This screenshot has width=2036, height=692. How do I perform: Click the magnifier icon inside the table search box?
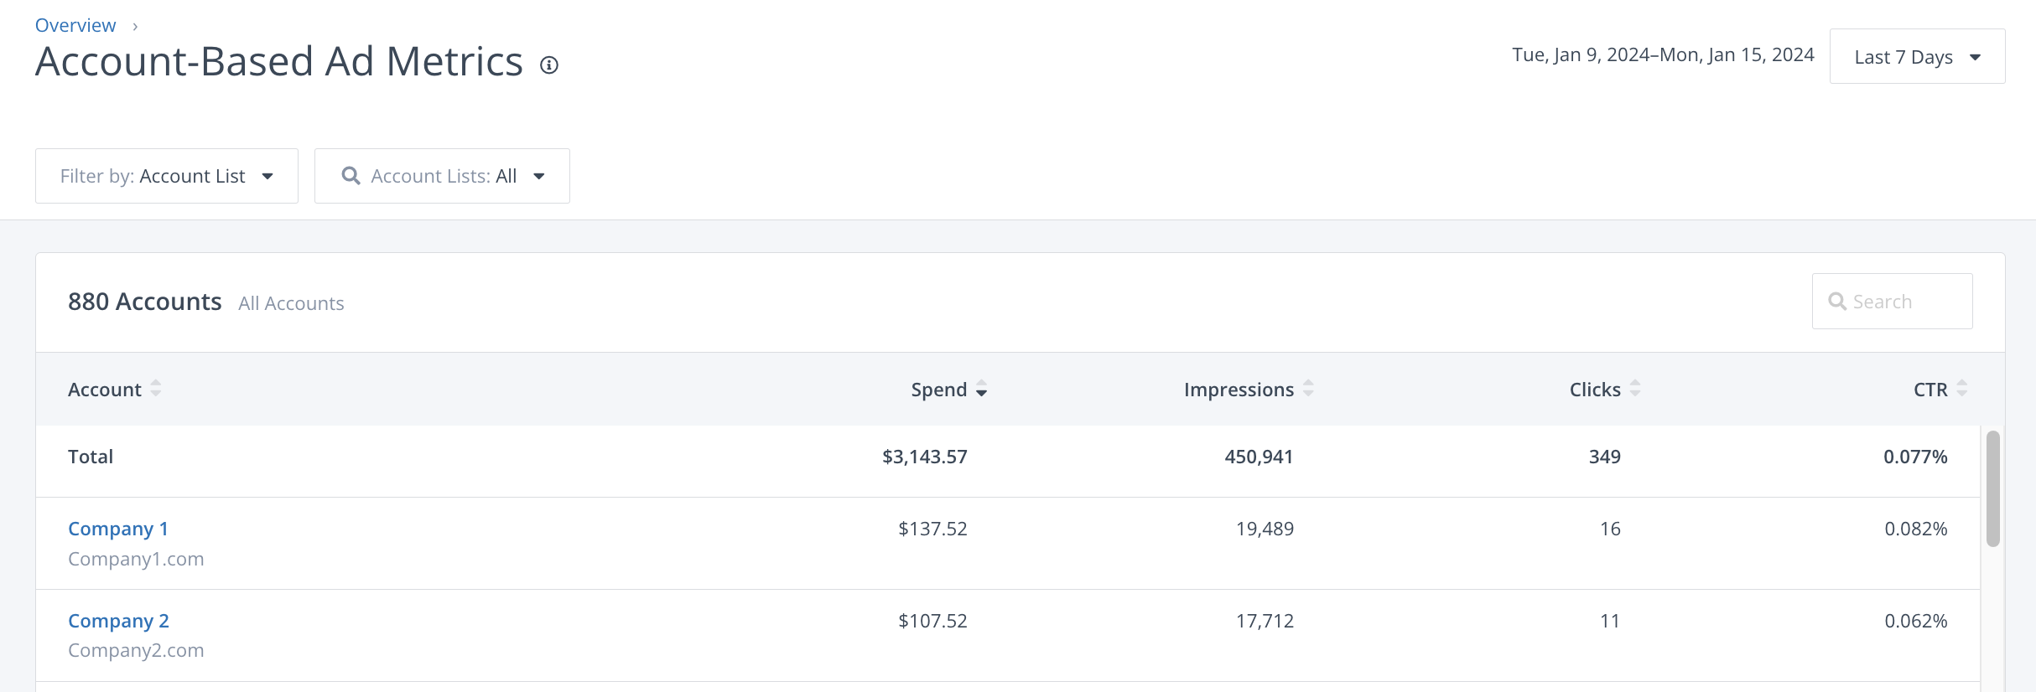click(x=1837, y=302)
